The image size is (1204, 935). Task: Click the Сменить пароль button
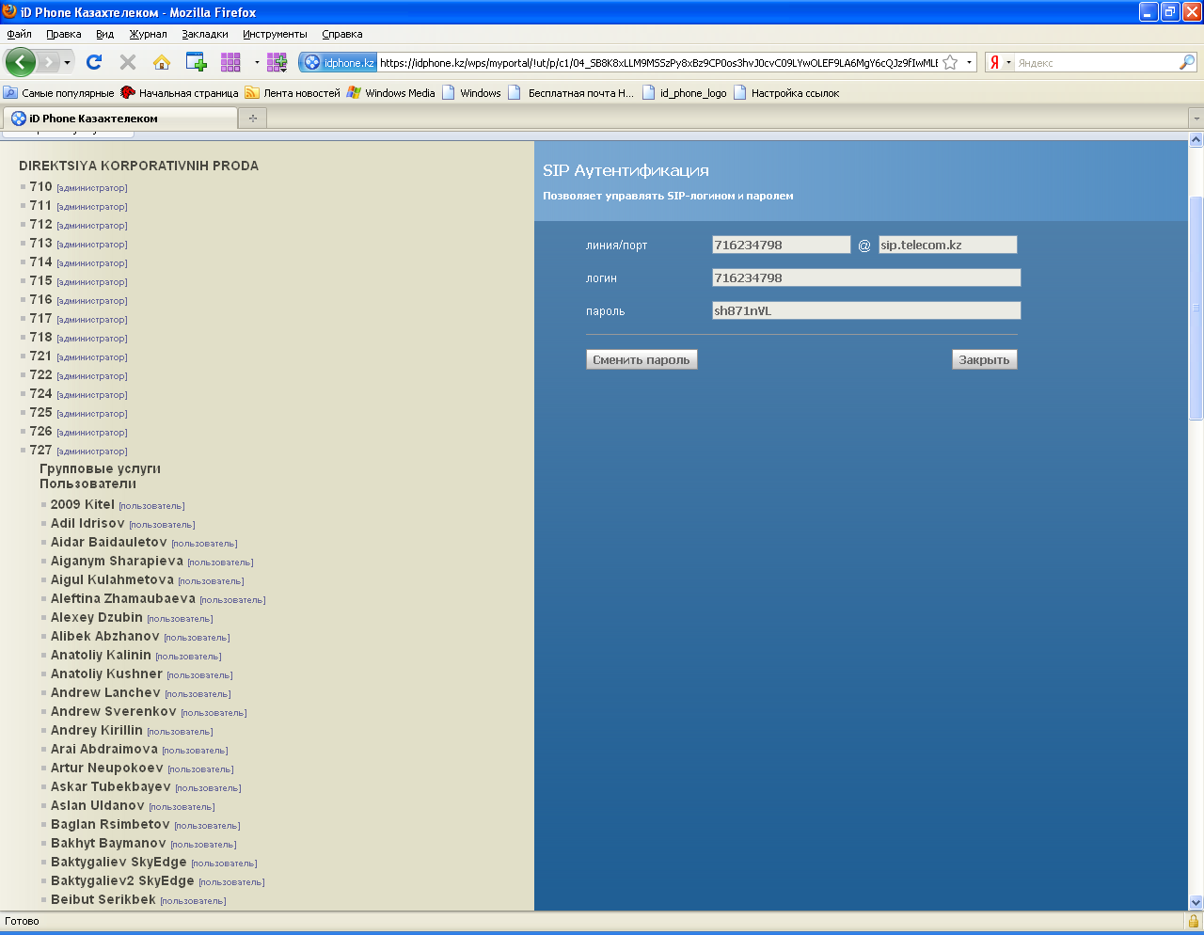pyautogui.click(x=642, y=359)
